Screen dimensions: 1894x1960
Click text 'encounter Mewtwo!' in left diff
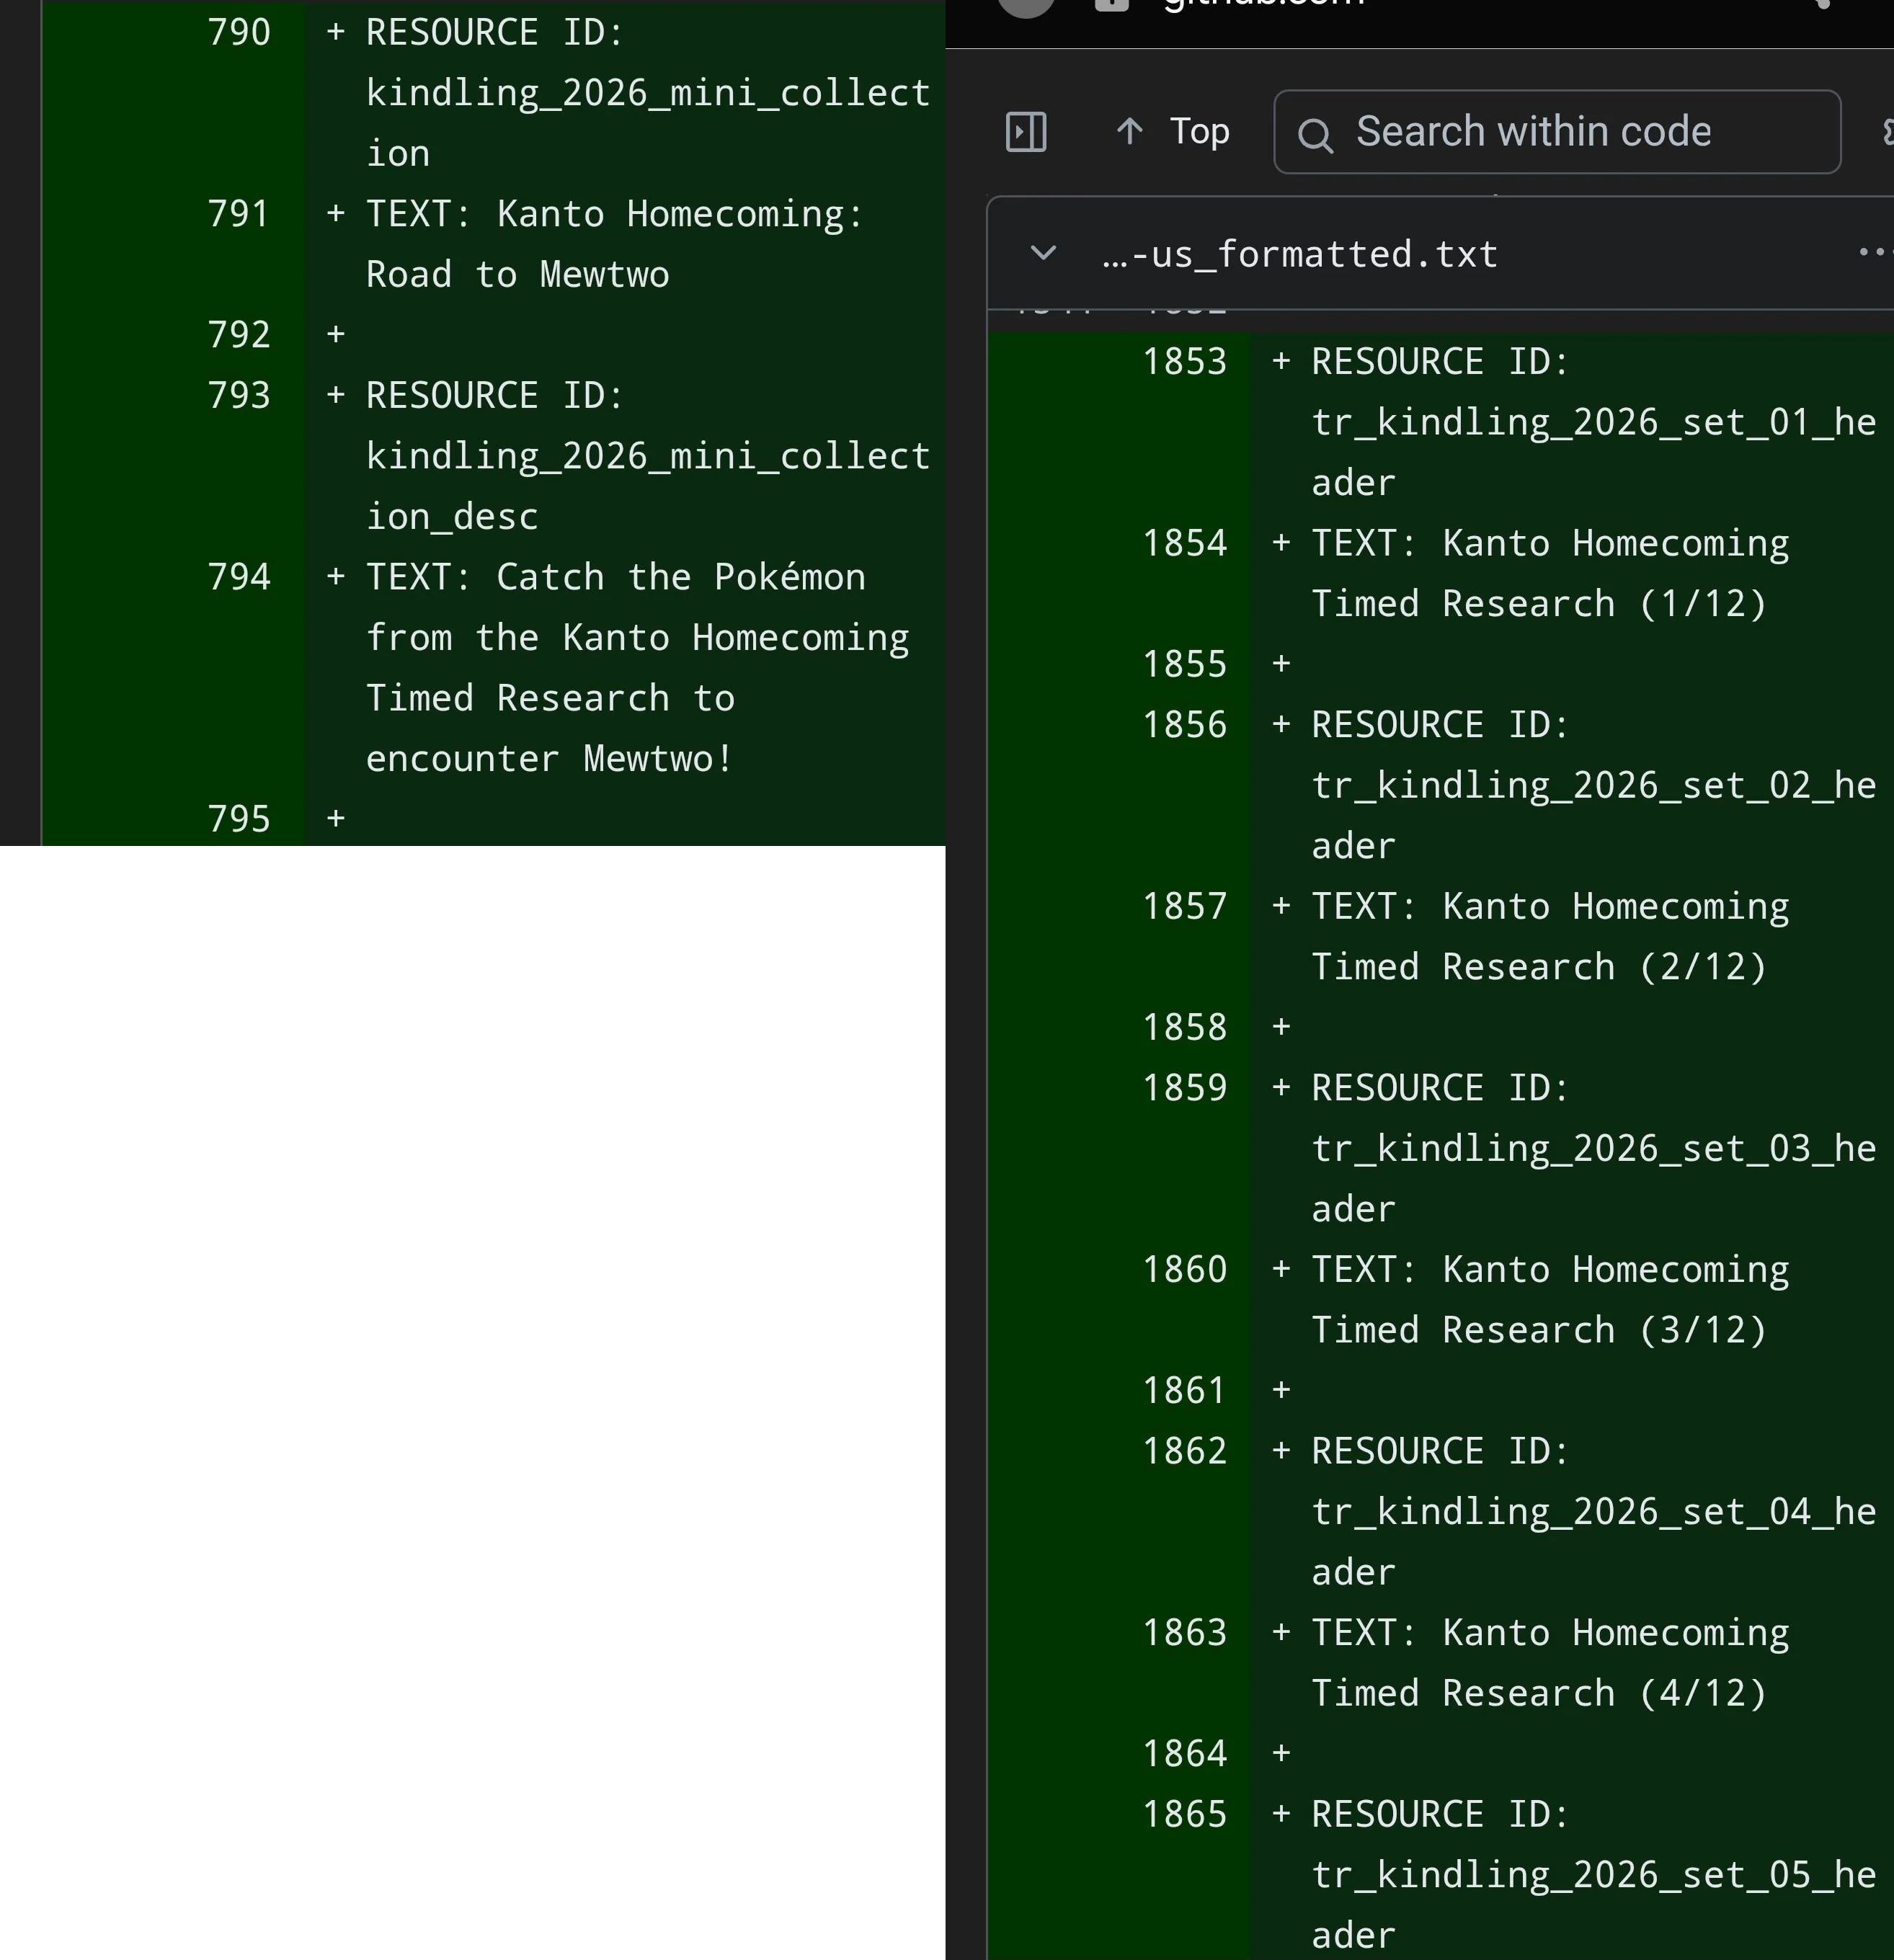(549, 759)
